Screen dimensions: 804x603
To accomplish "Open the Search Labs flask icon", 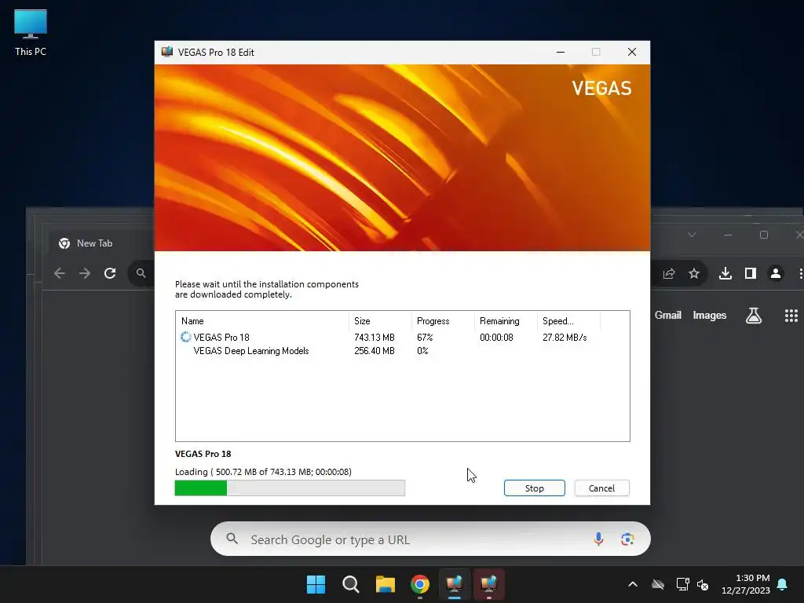I will (753, 316).
